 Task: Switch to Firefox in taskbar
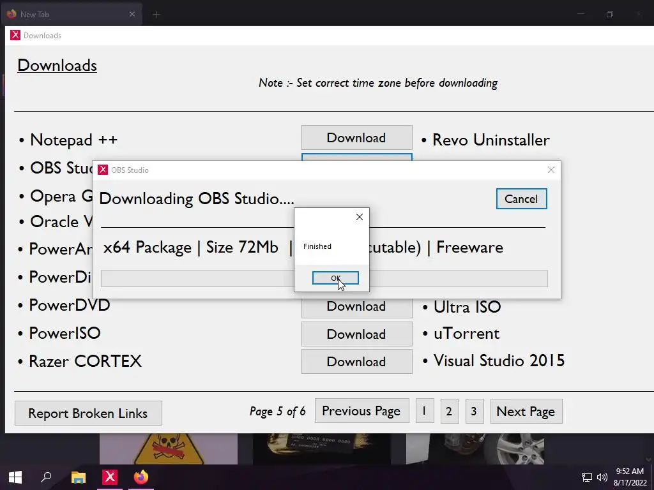141,477
